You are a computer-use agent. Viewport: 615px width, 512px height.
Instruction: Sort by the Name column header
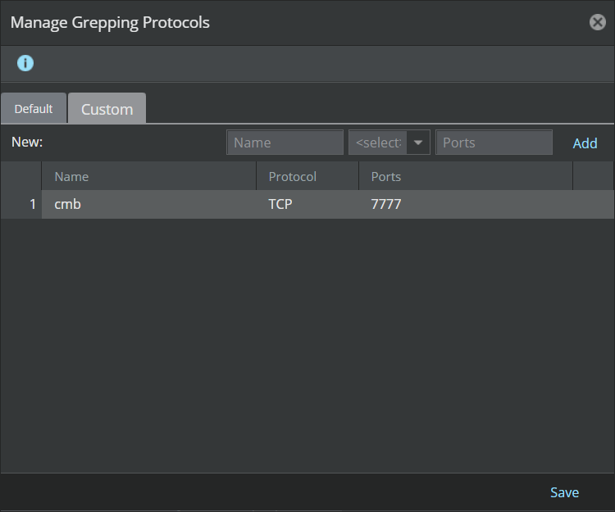coord(149,176)
